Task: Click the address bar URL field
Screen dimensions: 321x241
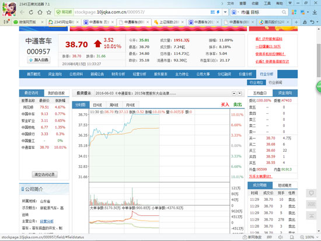Action: (x=141, y=12)
